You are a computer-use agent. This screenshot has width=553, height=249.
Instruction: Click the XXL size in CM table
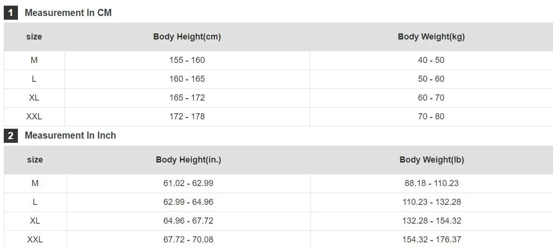34,117
